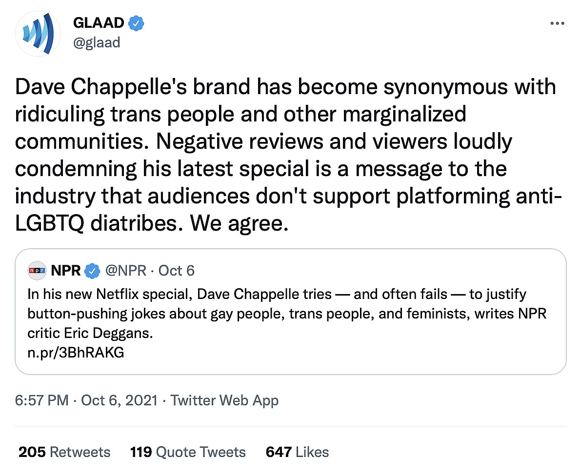Viewport: 580px width, 476px height.
Task: Open the n.pr/3BhRAKG link
Action: [76, 352]
